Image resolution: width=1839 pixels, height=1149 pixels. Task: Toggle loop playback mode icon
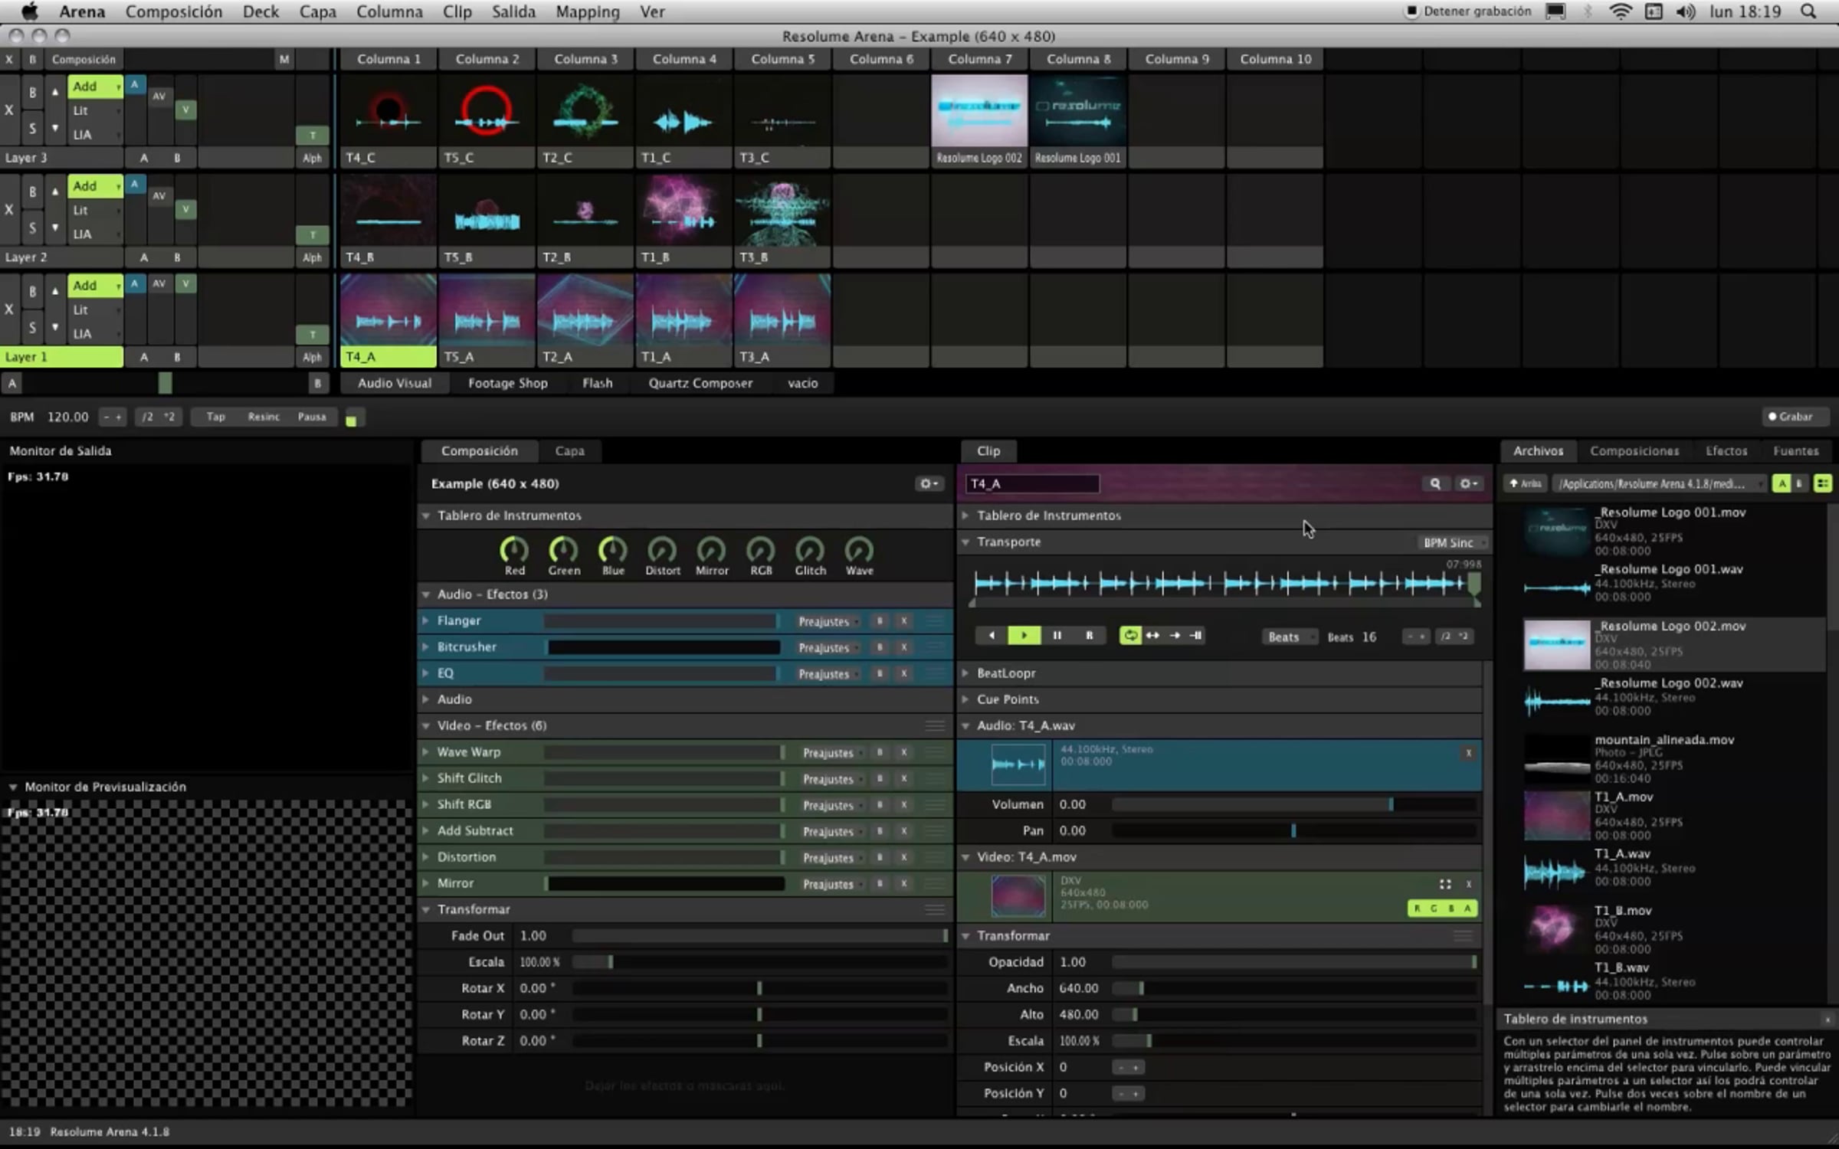(x=1130, y=635)
